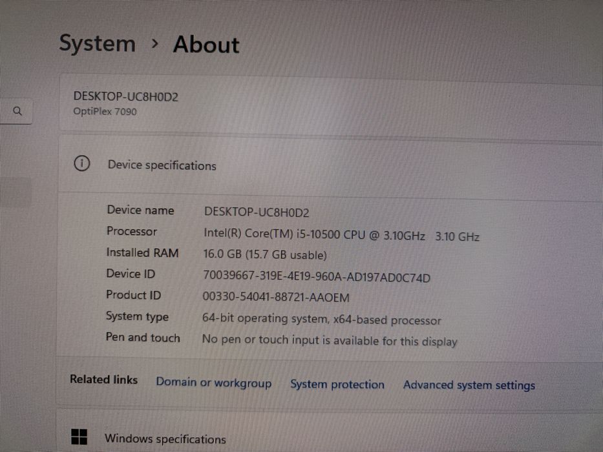
Task: Select the 64-bit operating system value
Action: click(x=321, y=319)
